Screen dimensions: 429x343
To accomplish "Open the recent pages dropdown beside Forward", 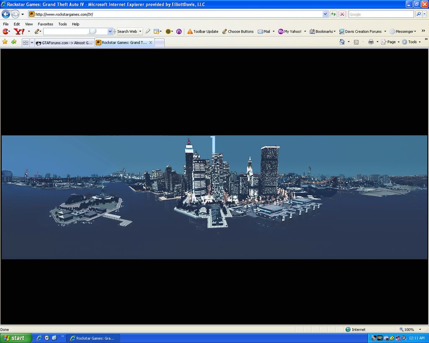I will click(x=23, y=14).
